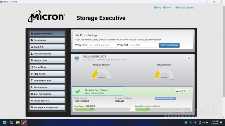The height and width of the screenshot is (126, 225).
Task: Click the volume tray icon
Action: tap(203, 122)
